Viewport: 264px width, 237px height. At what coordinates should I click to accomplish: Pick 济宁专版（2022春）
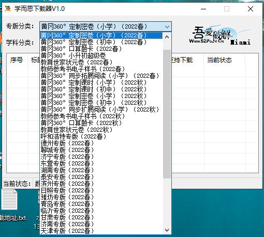[x=101, y=157]
